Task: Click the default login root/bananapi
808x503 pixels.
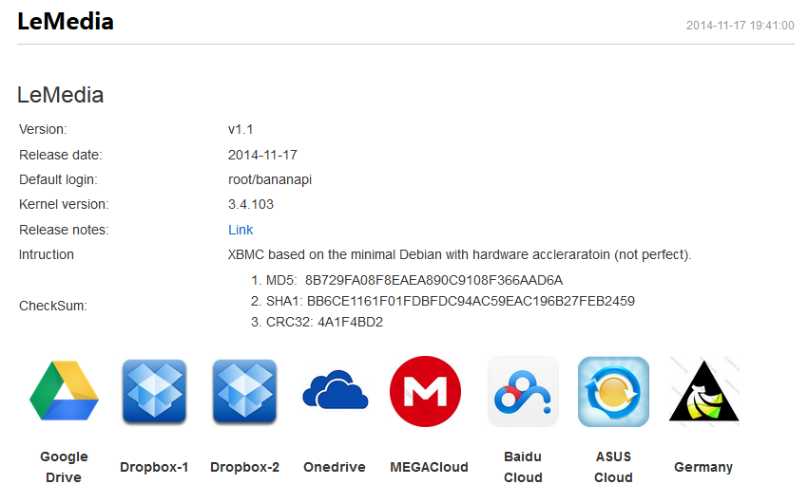Action: [270, 179]
